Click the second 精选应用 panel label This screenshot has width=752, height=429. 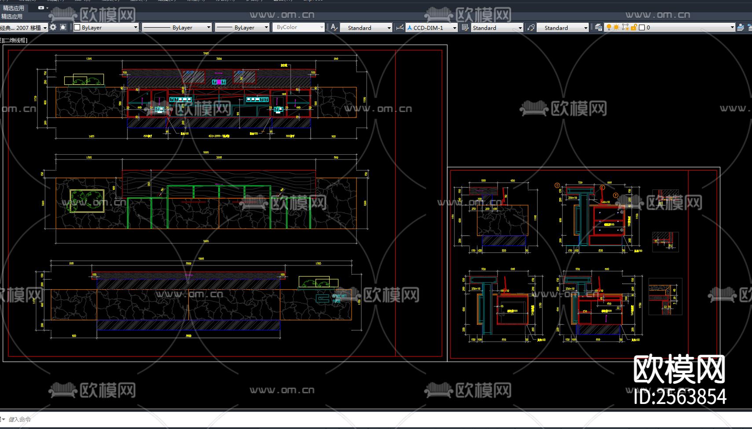tap(12, 16)
